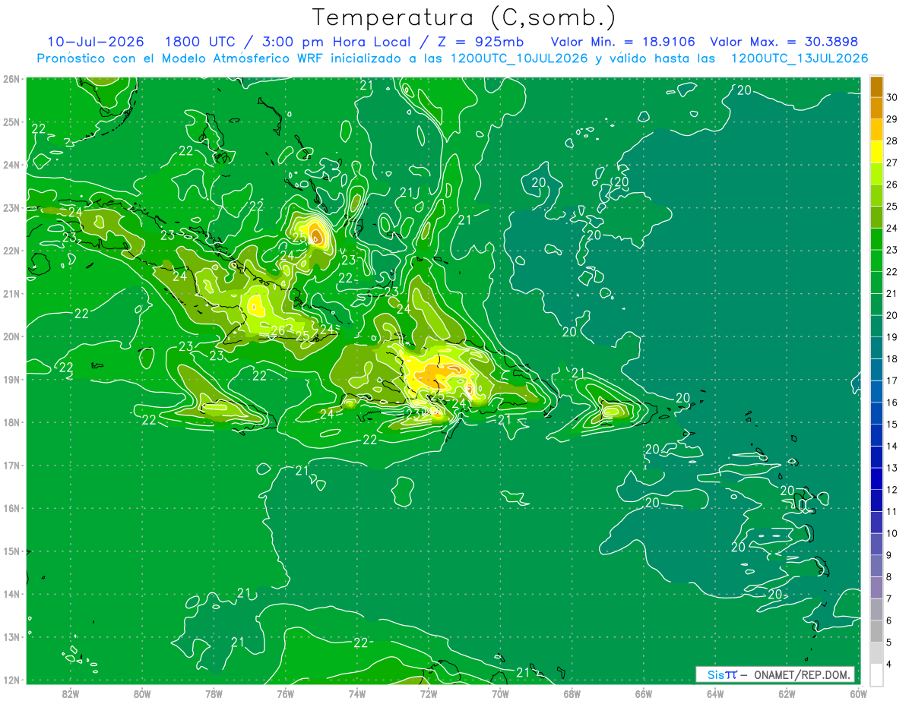
Task: Click the color scale label "10"
Action: (x=892, y=533)
